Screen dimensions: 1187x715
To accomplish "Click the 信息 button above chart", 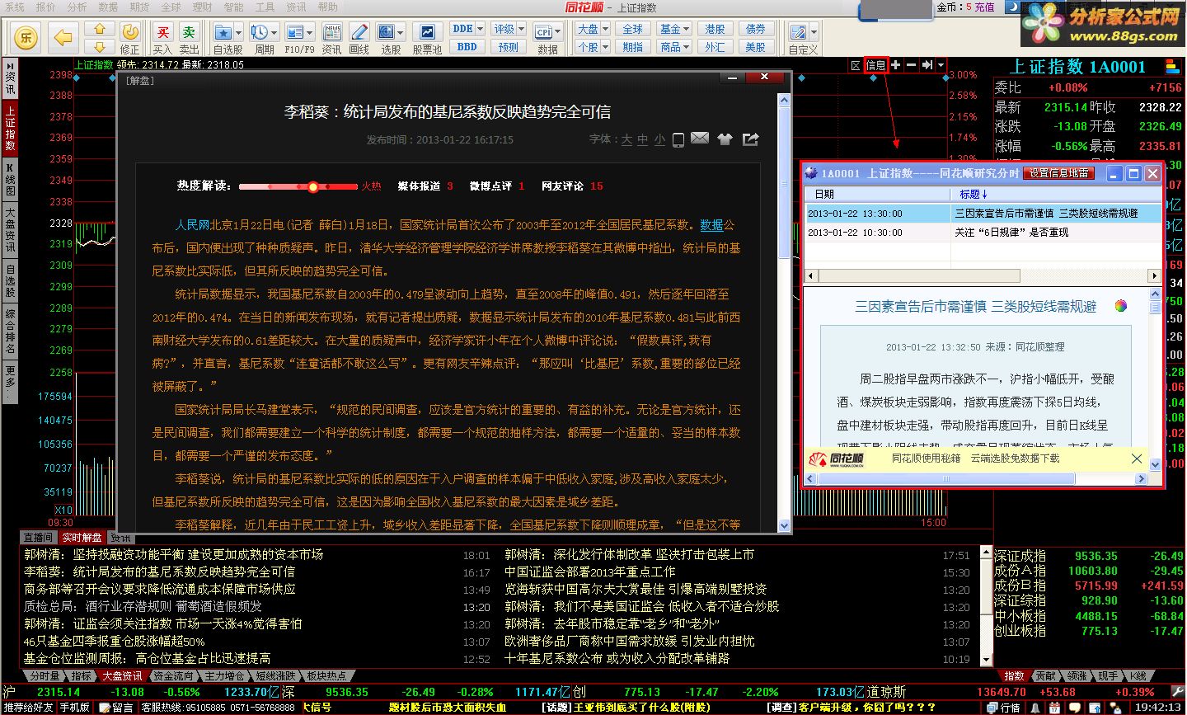I will tap(875, 65).
